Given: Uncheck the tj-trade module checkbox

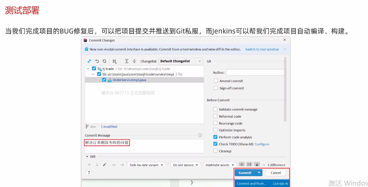Looking at the screenshot, I should [94, 69].
